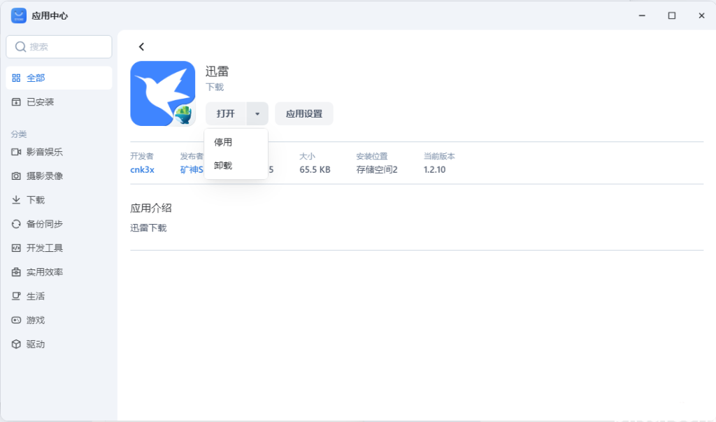This screenshot has height=422, width=716.
Task: Choose 卸载 to uninstall Xunlei
Action: [223, 166]
